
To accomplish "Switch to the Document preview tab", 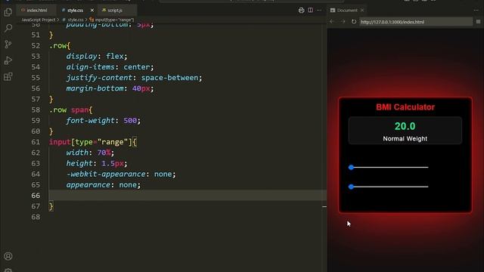I will coord(346,10).
